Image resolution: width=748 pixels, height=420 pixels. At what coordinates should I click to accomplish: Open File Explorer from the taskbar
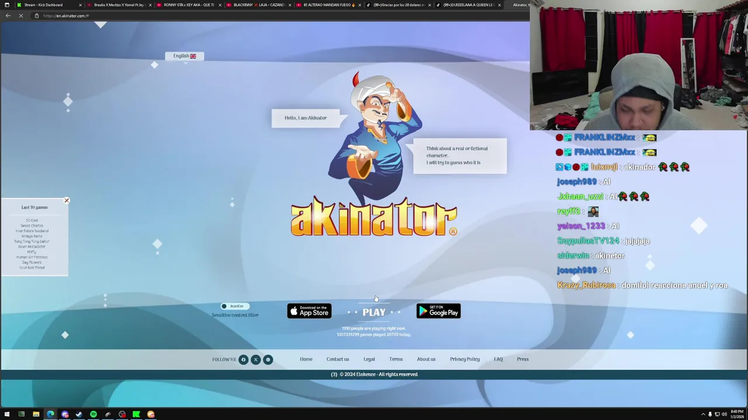pos(36,414)
